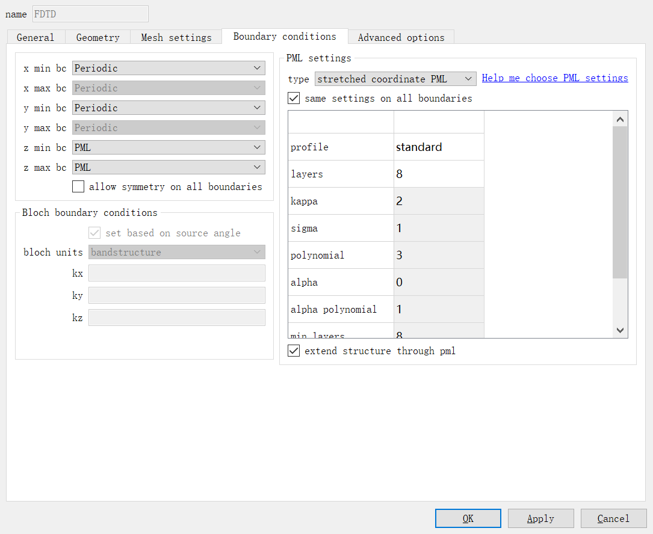Select the layers value cell
653x534 pixels.
(x=438, y=174)
